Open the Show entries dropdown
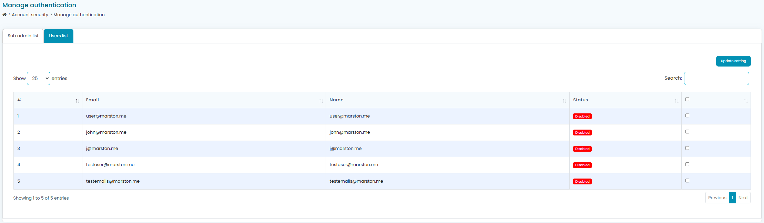The width and height of the screenshot is (764, 223). coord(39,78)
